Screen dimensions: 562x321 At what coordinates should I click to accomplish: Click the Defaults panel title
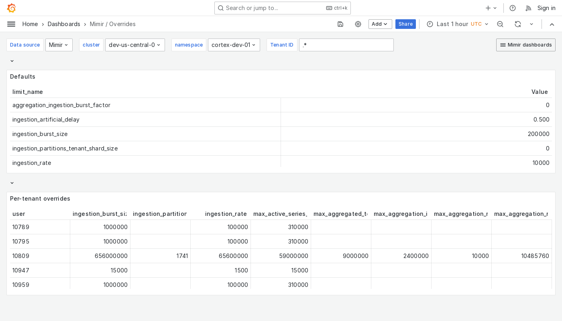(22, 77)
